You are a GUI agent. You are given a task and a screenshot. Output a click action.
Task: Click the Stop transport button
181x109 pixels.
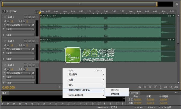pyautogui.click(x=60, y=87)
